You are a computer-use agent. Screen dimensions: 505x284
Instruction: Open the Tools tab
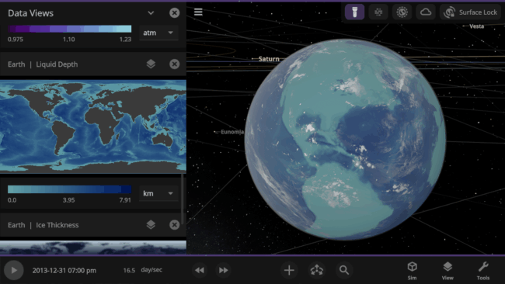click(x=483, y=271)
